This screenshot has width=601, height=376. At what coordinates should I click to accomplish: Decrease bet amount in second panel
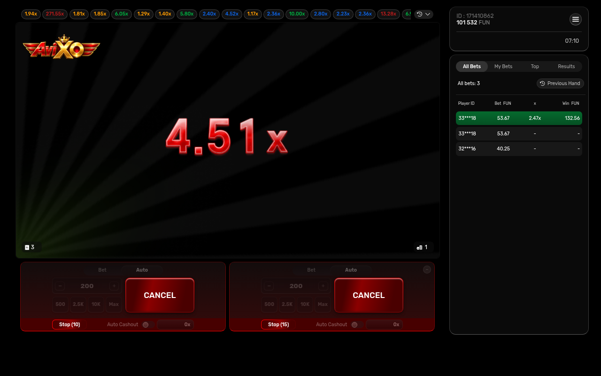tap(269, 286)
